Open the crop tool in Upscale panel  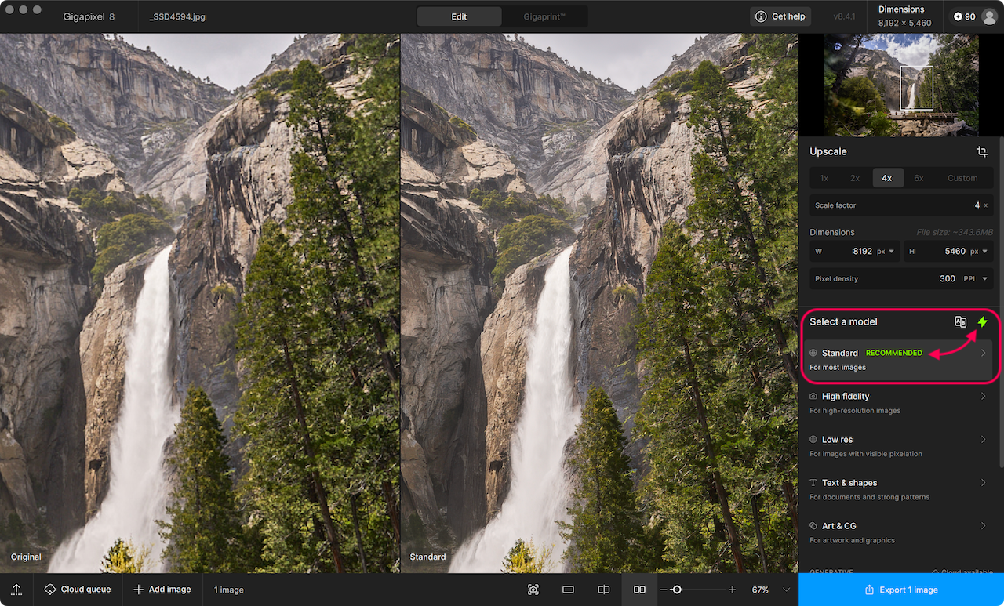pyautogui.click(x=982, y=151)
